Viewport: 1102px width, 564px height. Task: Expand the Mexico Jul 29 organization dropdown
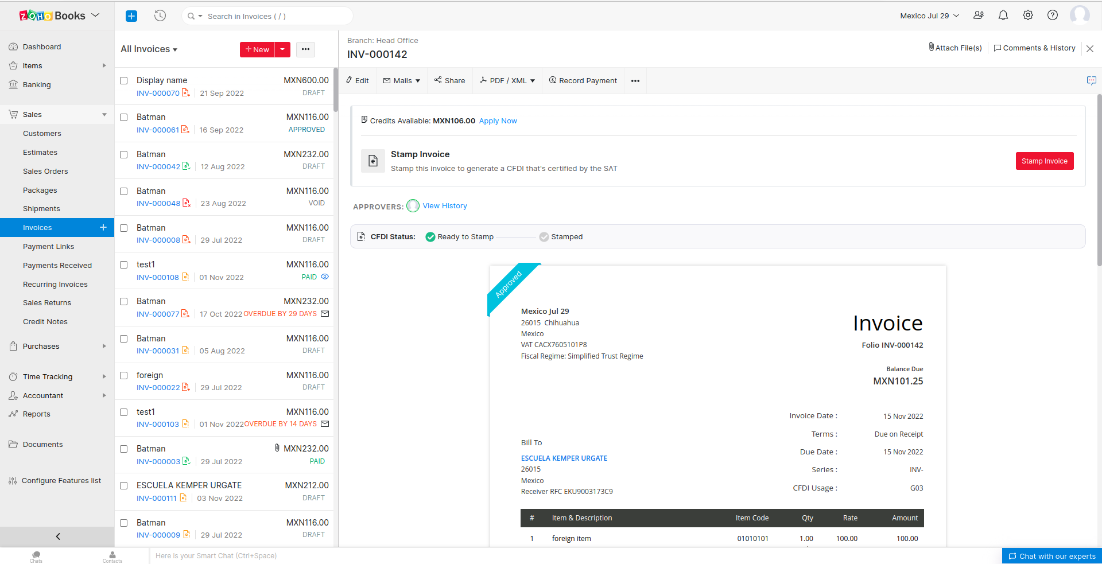pyautogui.click(x=928, y=15)
